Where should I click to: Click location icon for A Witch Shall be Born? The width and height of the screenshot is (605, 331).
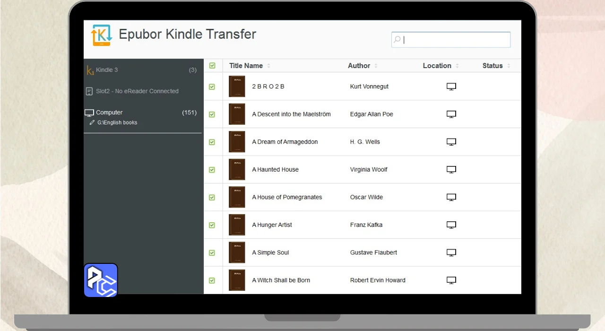[451, 280]
